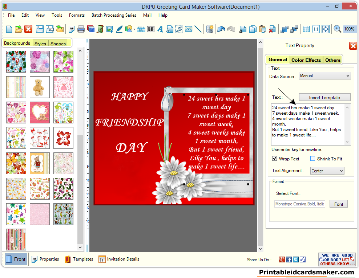Open the Tools menu
This screenshot has width=359, height=278.
[57, 15]
